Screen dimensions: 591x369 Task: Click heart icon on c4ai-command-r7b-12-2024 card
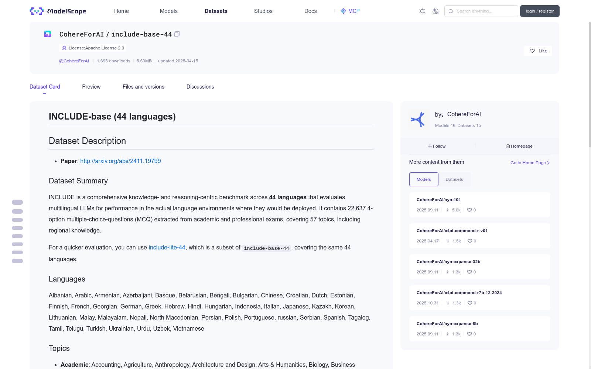coord(469,303)
